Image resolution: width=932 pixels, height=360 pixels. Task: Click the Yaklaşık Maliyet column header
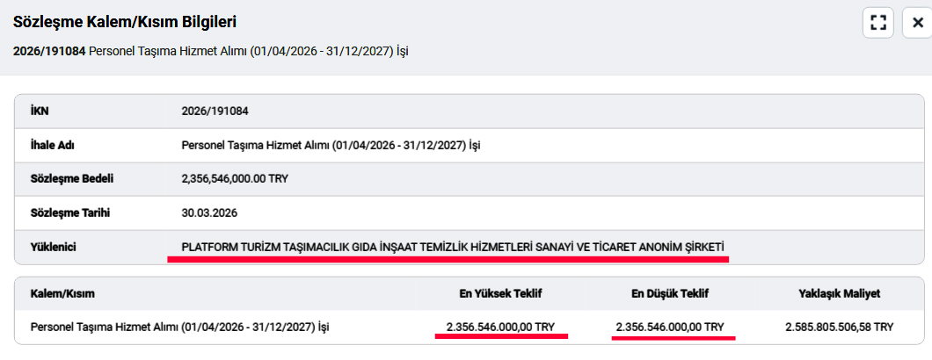[840, 293]
